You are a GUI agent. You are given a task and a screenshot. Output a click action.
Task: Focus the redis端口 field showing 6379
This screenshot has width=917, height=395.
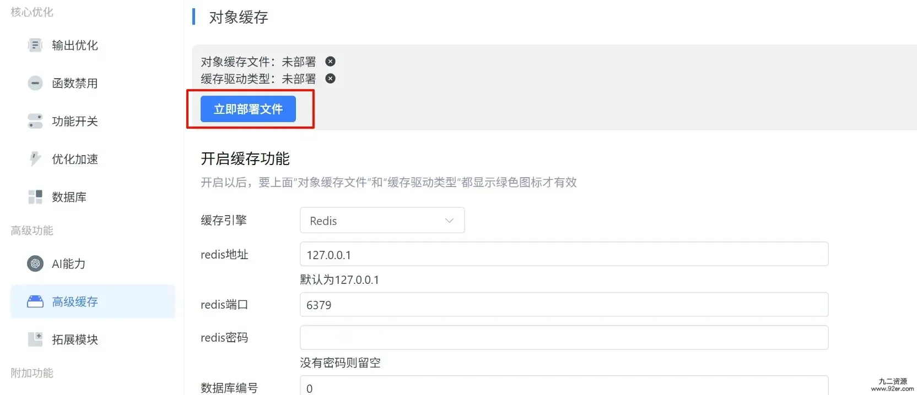564,304
